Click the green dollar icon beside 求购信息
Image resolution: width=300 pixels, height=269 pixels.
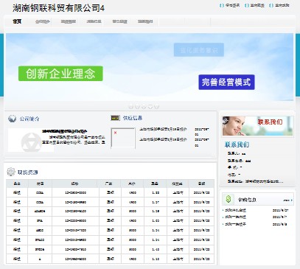pos(229,199)
